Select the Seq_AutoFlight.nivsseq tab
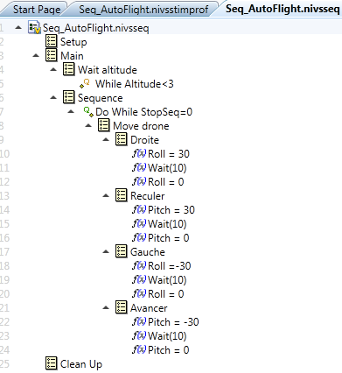The width and height of the screenshot is (342, 373). pyautogui.click(x=283, y=9)
